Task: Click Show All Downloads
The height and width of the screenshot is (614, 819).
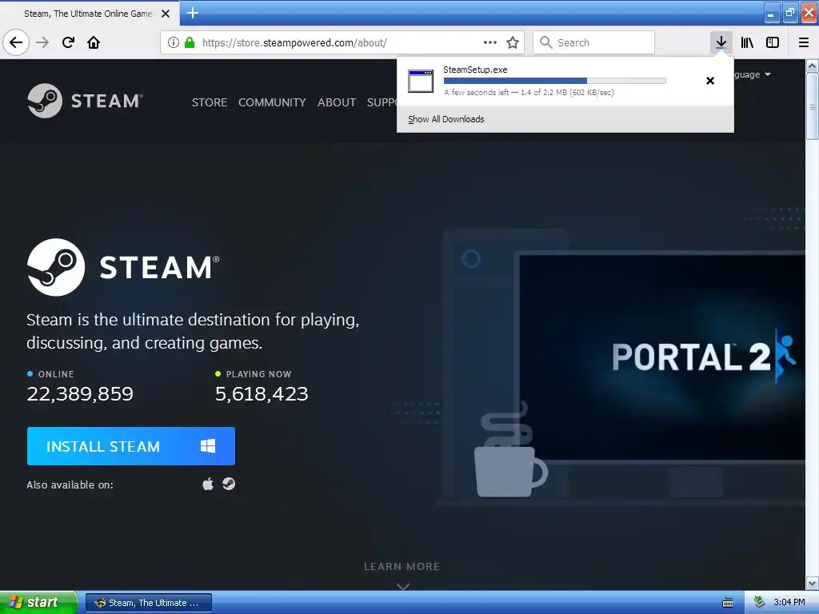Action: point(446,119)
